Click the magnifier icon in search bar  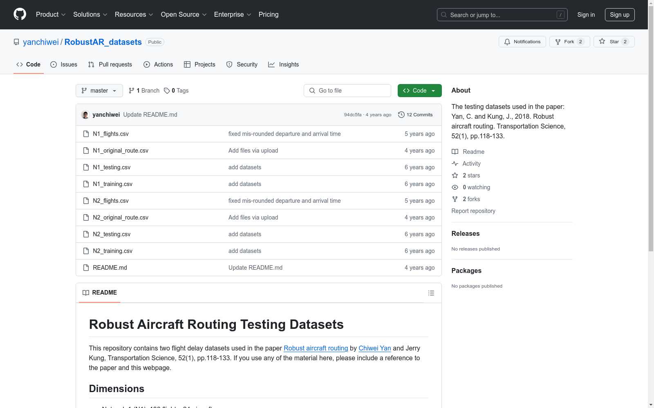[x=444, y=15]
